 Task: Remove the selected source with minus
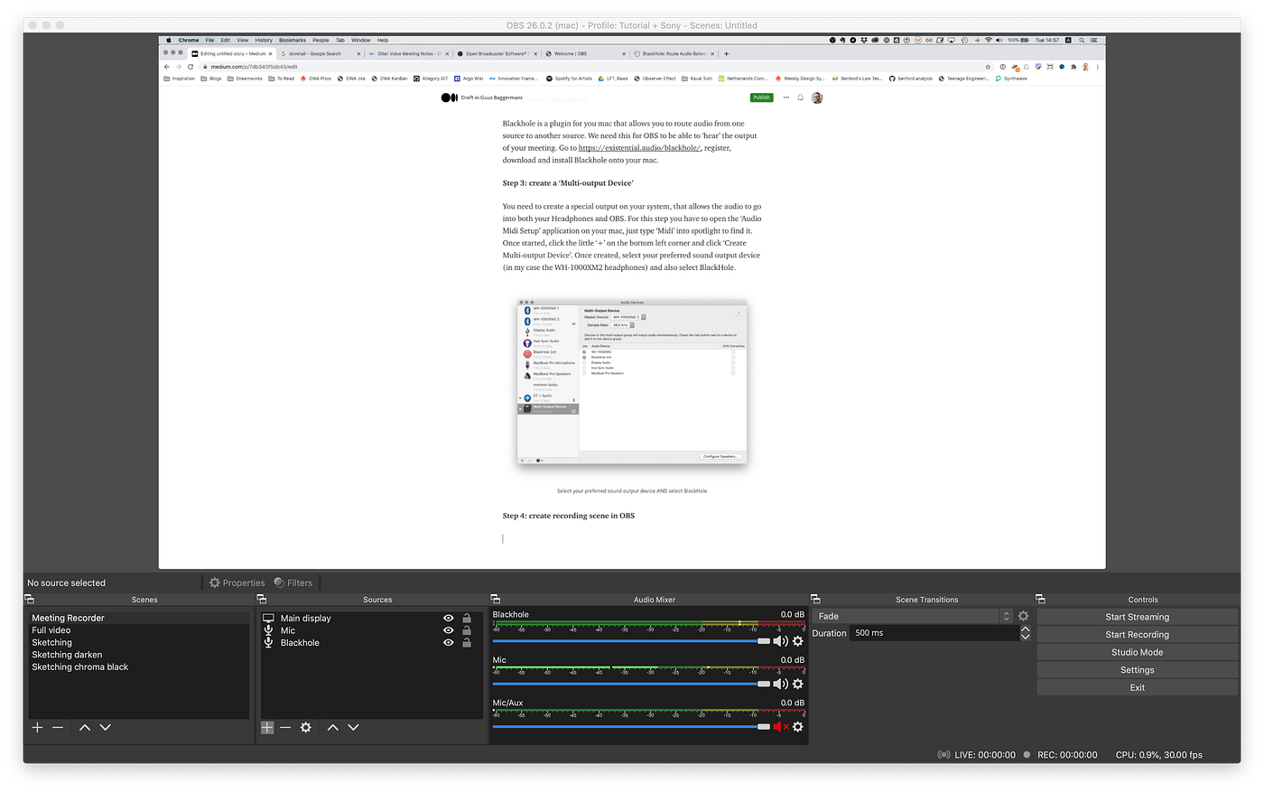[285, 727]
